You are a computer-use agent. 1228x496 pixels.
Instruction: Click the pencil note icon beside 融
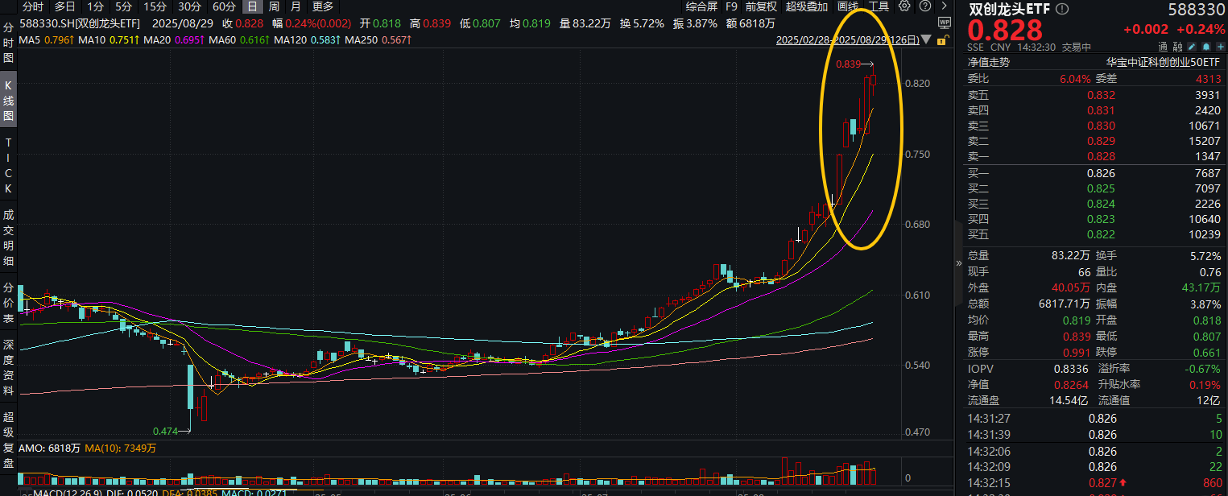click(x=1191, y=47)
